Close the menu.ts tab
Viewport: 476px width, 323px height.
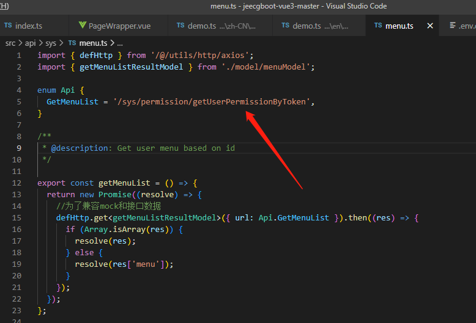pos(430,26)
